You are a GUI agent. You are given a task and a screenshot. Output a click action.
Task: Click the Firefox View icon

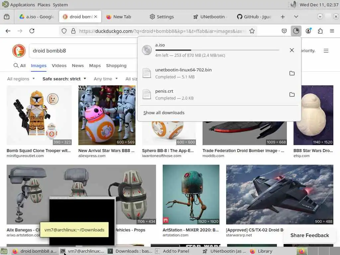coord(7,17)
